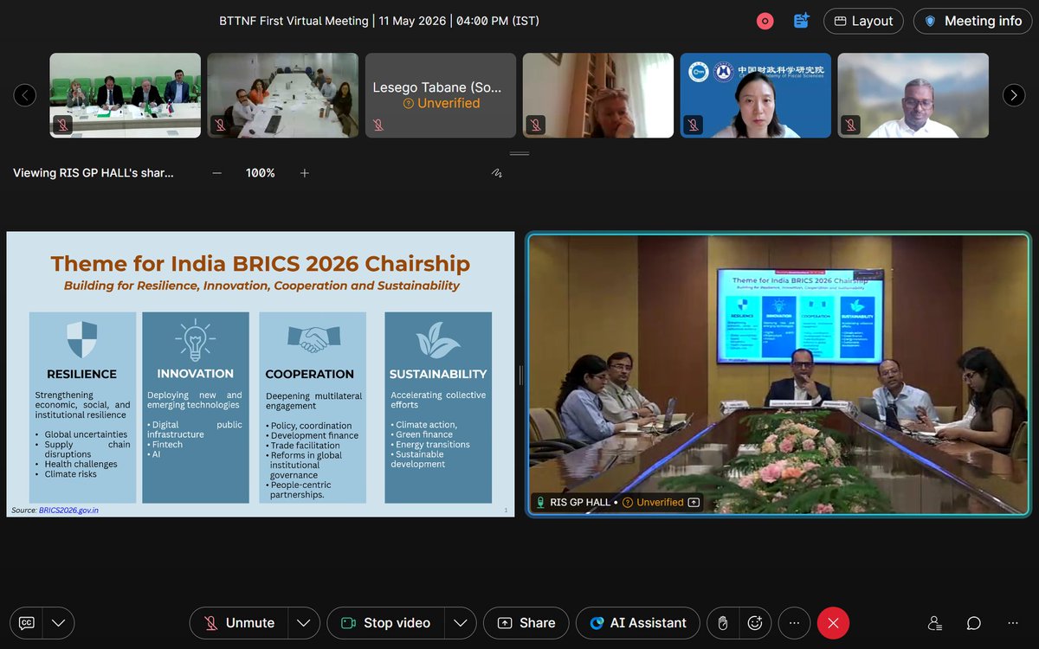Open reactions emoji icon
Screen dimensions: 1039x649
(755, 623)
